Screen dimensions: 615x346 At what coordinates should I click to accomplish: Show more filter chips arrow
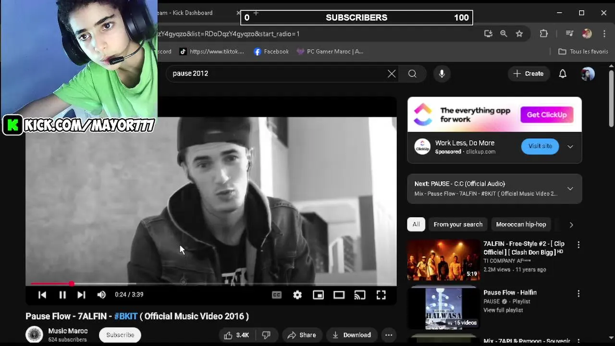(x=571, y=224)
